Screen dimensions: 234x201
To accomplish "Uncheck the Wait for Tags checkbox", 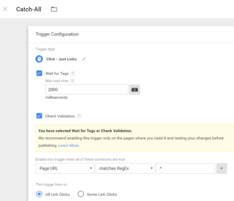I will click(x=39, y=73).
